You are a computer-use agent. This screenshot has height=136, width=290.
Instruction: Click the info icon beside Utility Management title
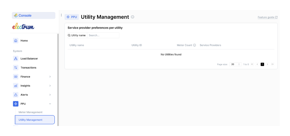coord(133,17)
